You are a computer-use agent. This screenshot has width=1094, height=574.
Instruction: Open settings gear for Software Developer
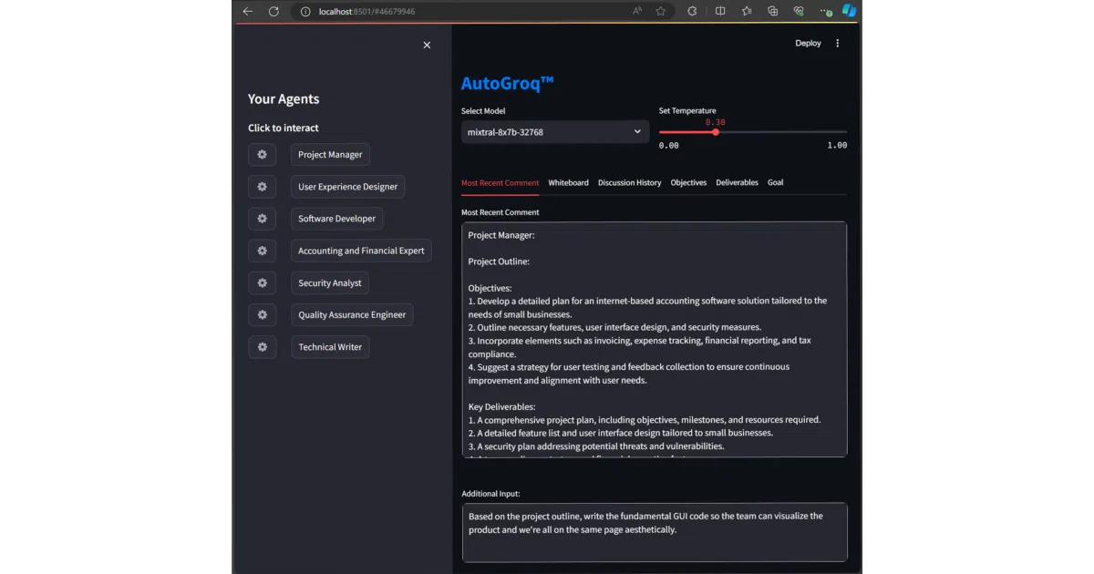click(262, 219)
